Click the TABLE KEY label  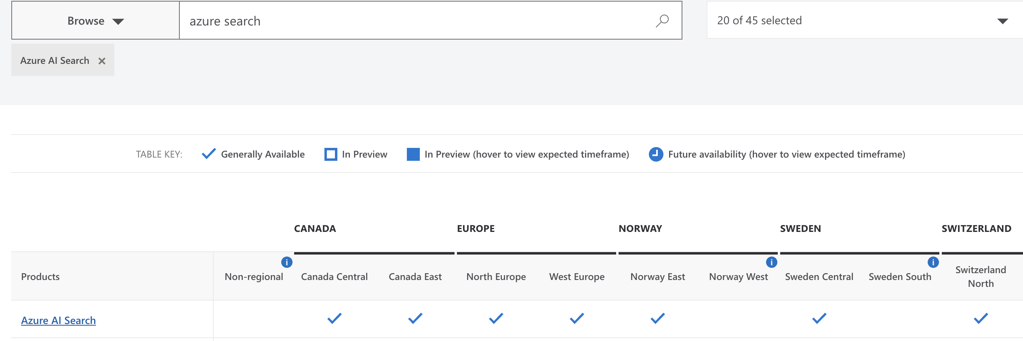pyautogui.click(x=159, y=154)
